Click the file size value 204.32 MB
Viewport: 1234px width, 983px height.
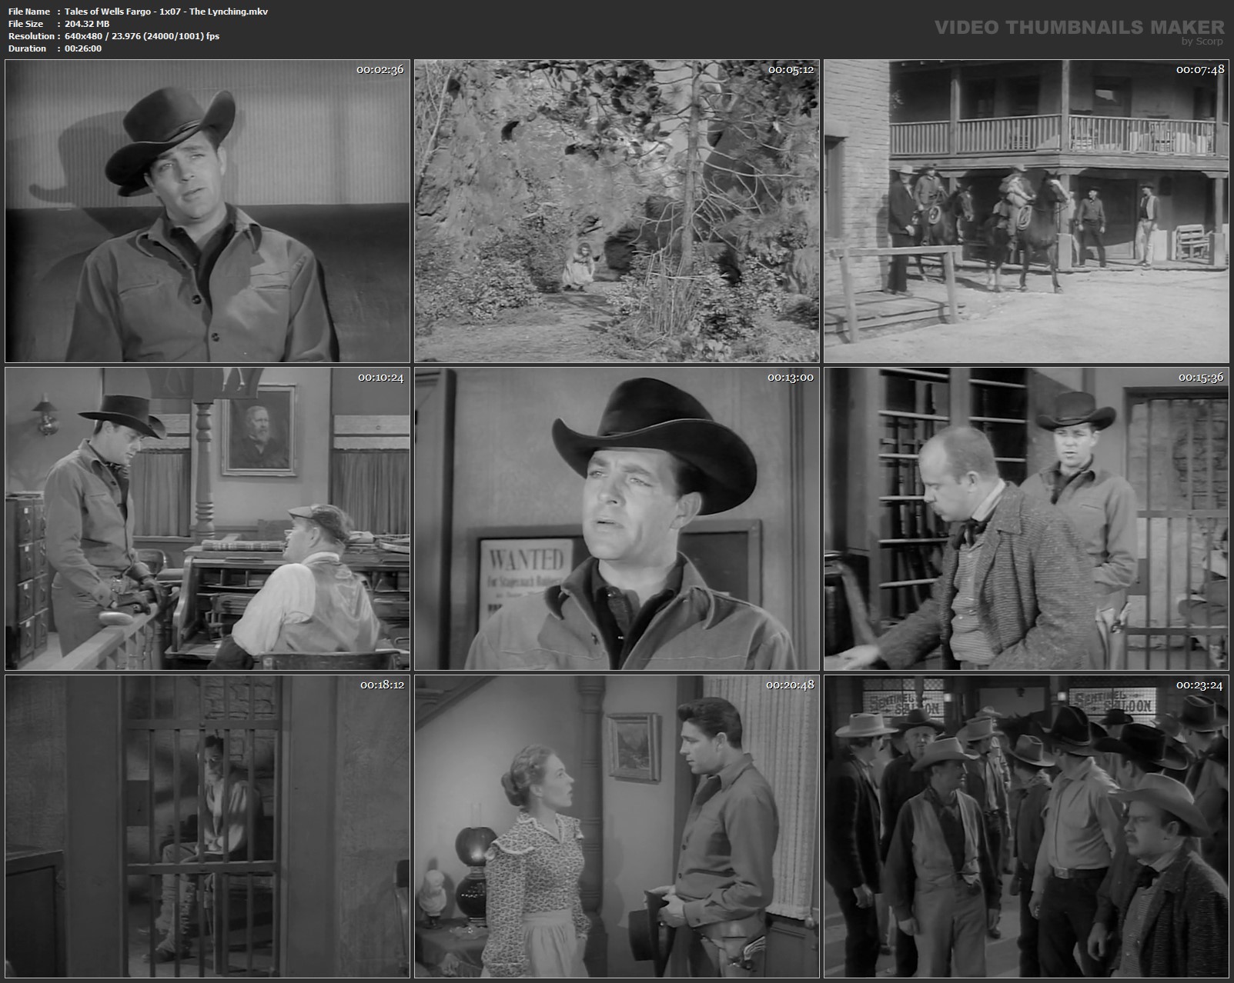87,24
